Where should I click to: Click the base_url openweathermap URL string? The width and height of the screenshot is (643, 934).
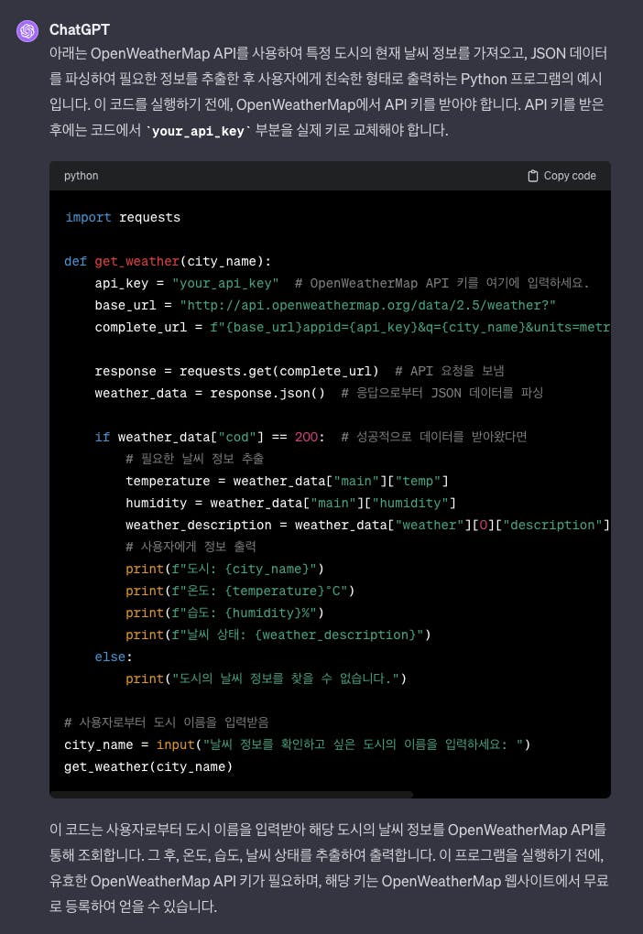pyautogui.click(x=367, y=305)
